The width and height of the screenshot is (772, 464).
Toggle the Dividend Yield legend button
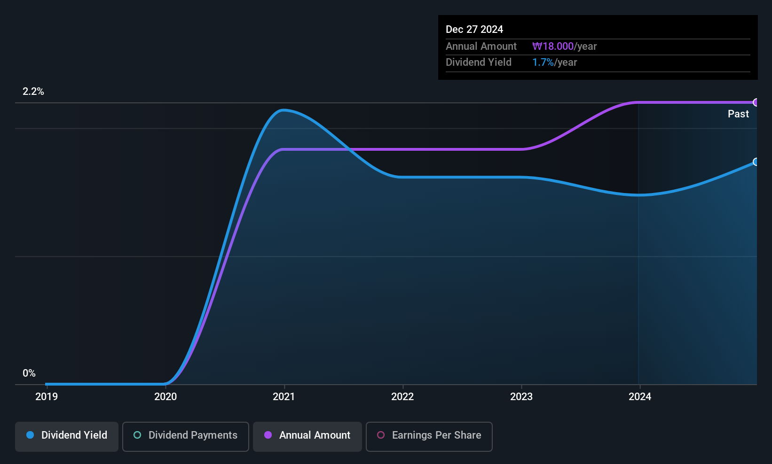coord(67,436)
